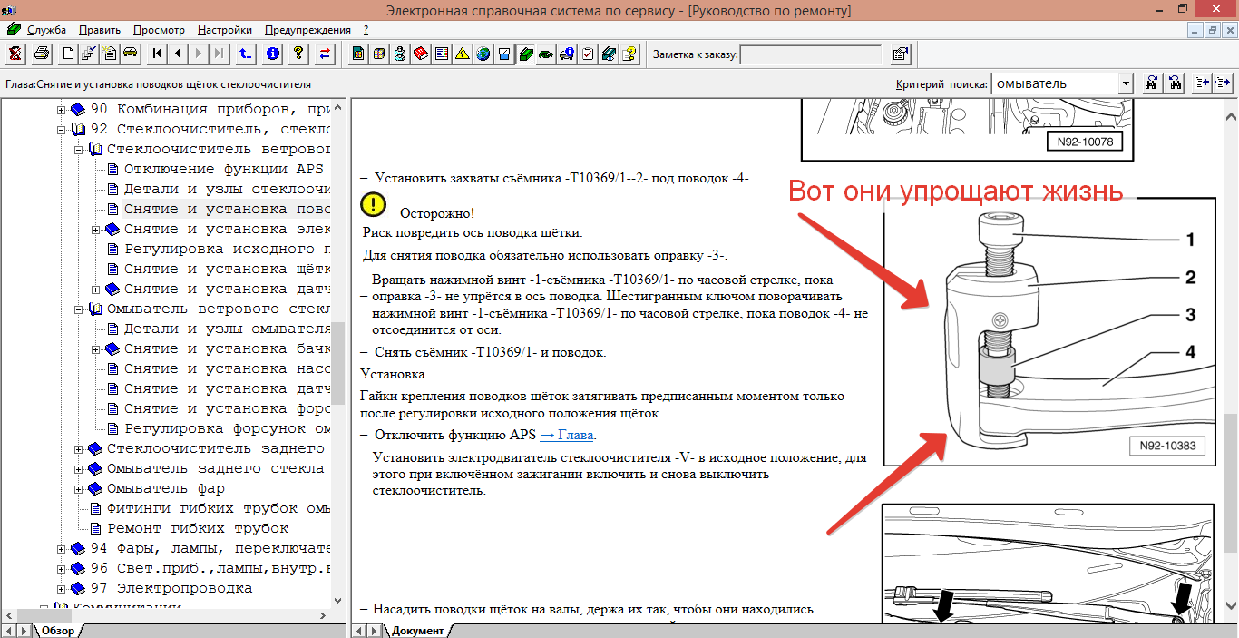Image resolution: width=1239 pixels, height=638 pixels.
Task: Click the first binoculars search icon
Action: point(1151,83)
